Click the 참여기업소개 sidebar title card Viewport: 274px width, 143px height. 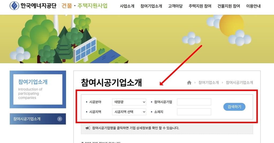(38, 89)
